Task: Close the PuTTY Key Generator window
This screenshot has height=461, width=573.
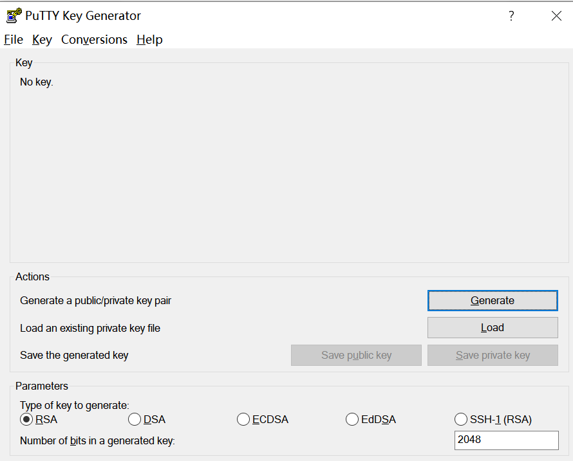Action: tap(556, 16)
